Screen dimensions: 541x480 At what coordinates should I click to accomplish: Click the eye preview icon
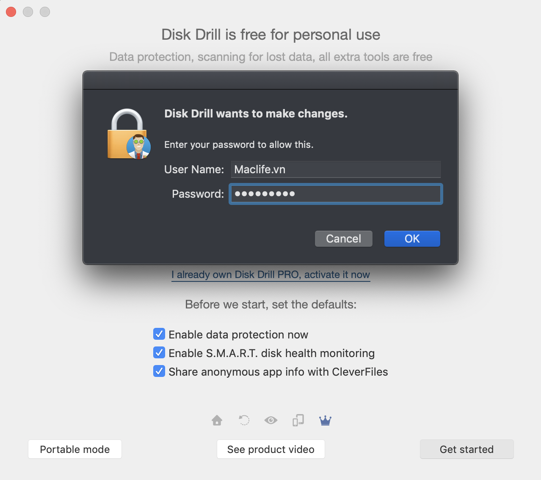pos(271,420)
